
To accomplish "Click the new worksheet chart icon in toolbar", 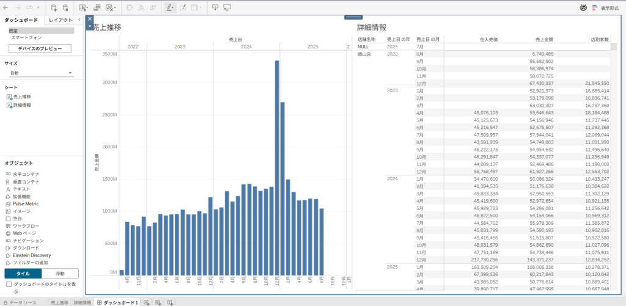I will pyautogui.click(x=83, y=7).
